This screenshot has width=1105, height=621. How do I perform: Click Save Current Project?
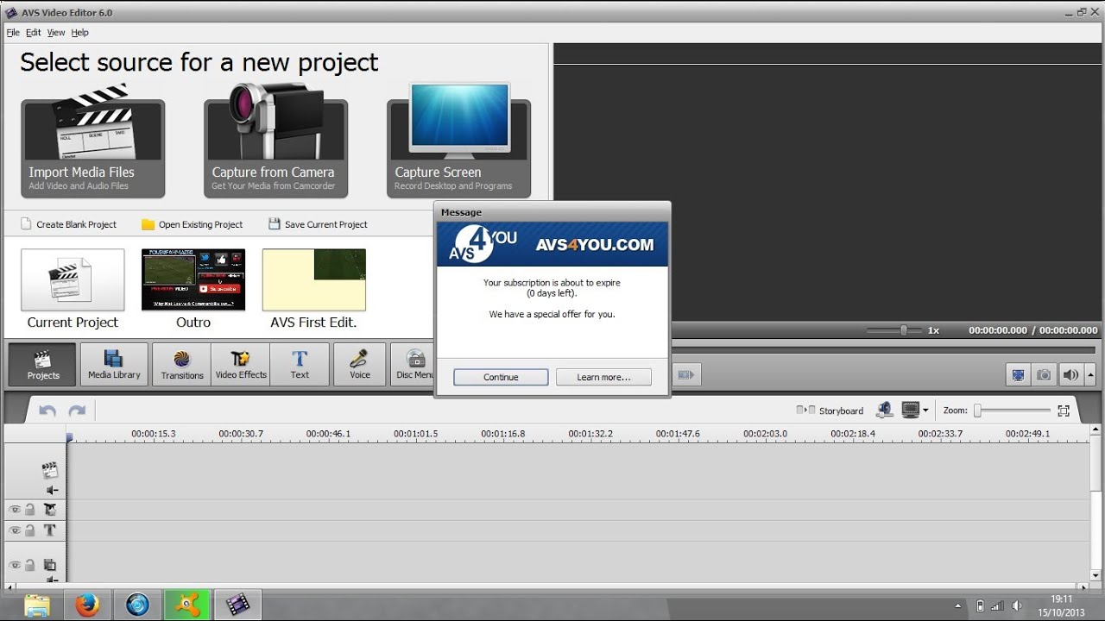(x=318, y=224)
